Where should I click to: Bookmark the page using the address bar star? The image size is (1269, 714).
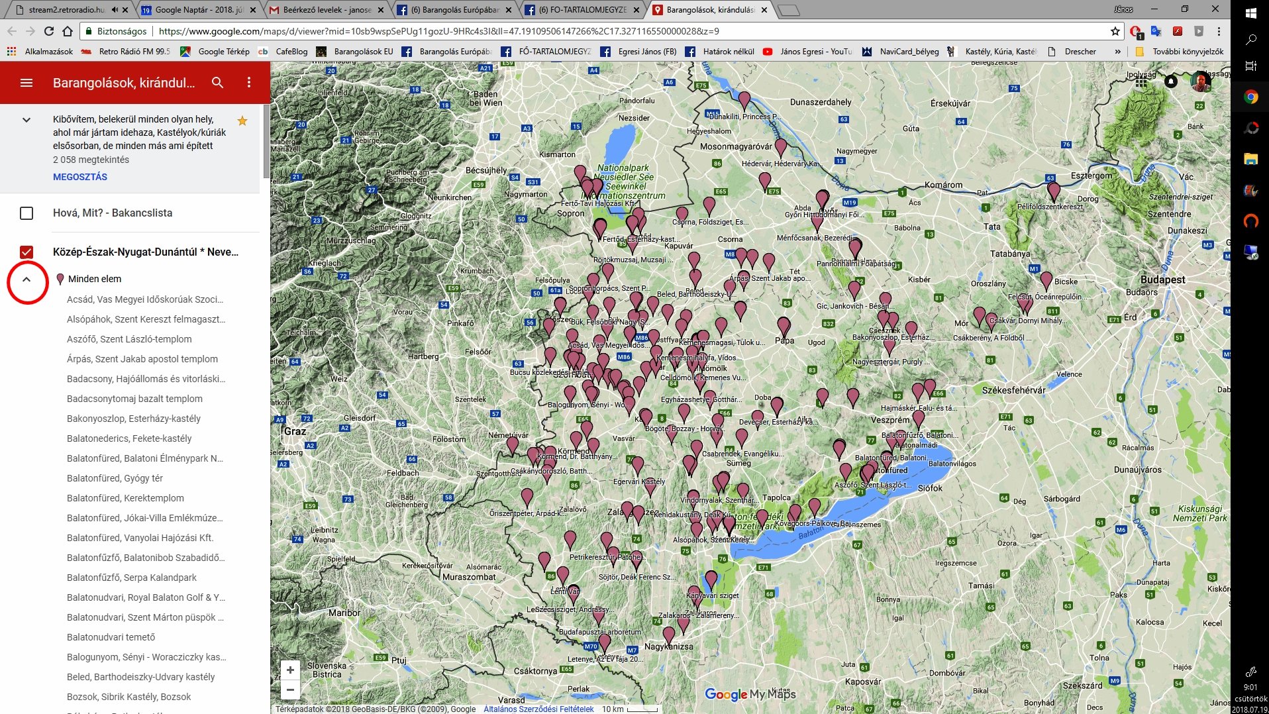1115,31
